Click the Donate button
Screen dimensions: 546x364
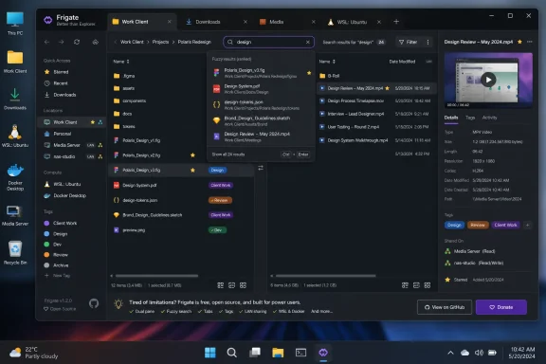[x=501, y=307]
